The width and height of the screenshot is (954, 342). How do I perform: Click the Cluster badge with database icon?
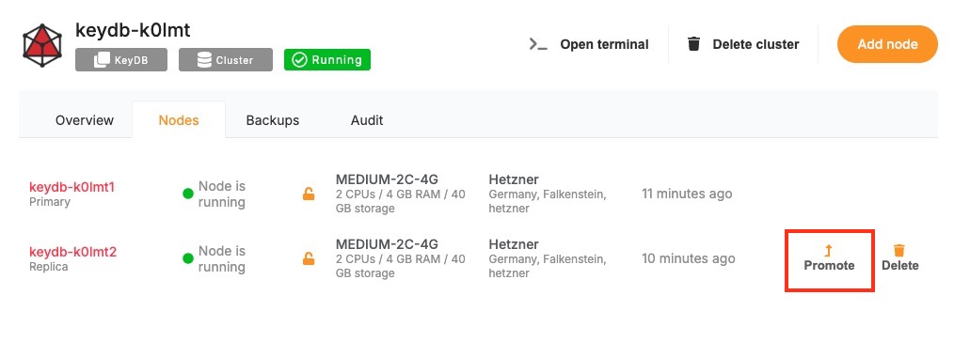point(225,60)
